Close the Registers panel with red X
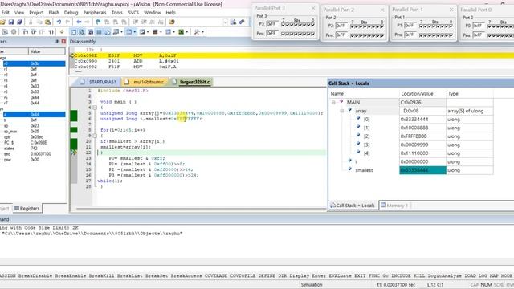Screen dimensions: 514x289 [63, 42]
